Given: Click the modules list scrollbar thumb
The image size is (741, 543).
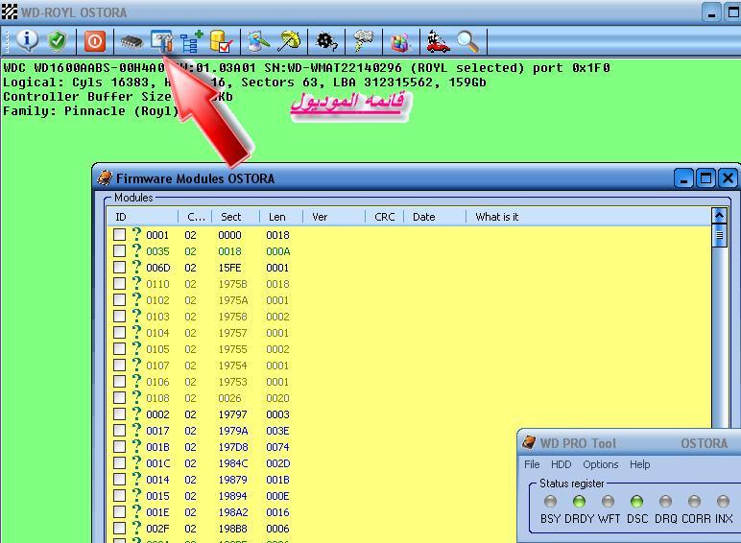Looking at the screenshot, I should [719, 235].
